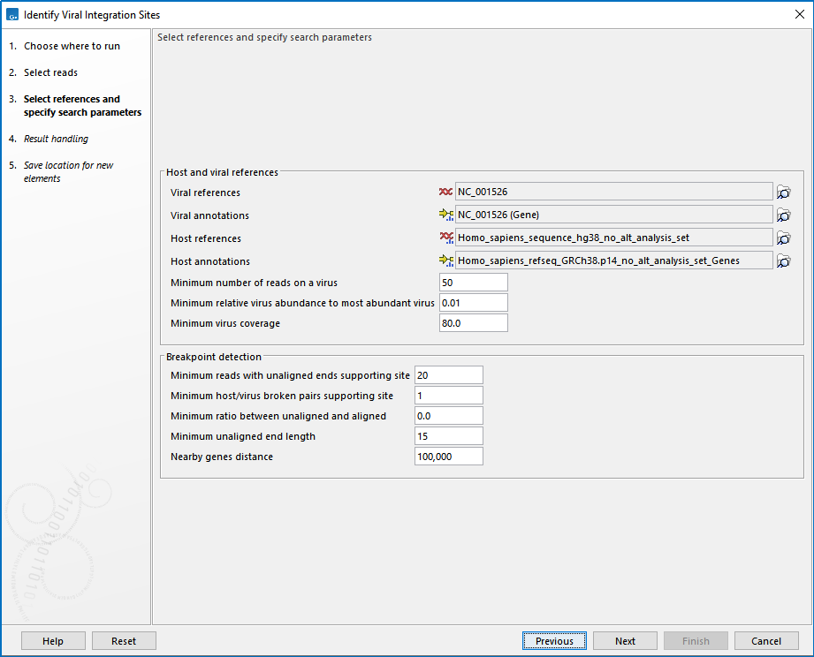Edit Minimum number of reads on a virus
The width and height of the screenshot is (814, 657).
[x=473, y=283]
